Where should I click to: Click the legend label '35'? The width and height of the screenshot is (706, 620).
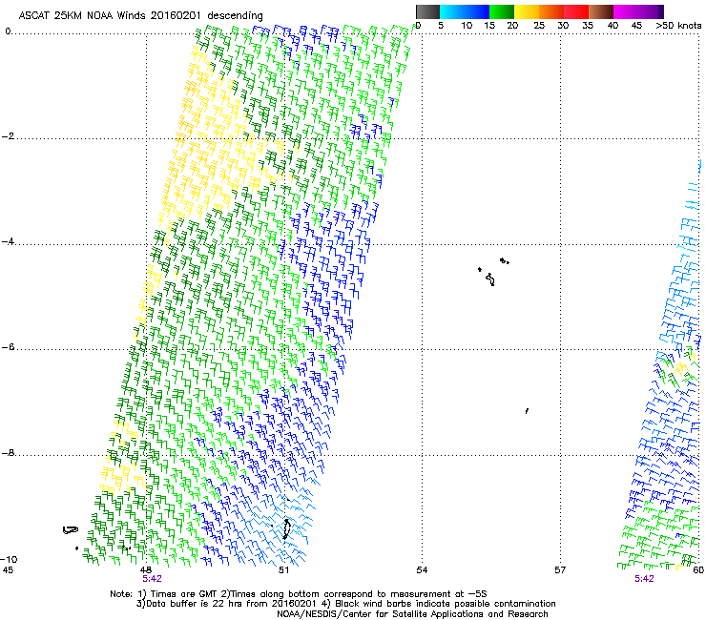pos(588,26)
